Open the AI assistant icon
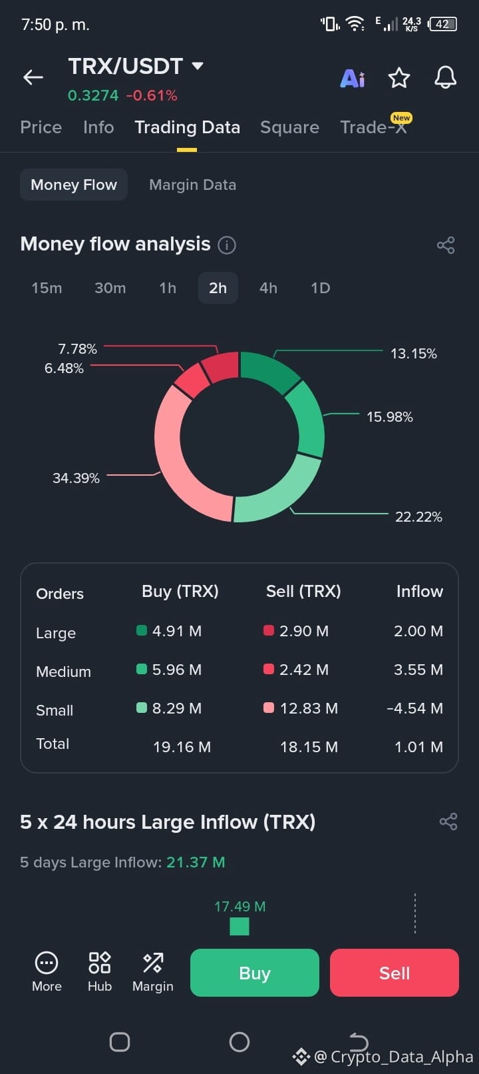This screenshot has height=1074, width=479. tap(353, 79)
